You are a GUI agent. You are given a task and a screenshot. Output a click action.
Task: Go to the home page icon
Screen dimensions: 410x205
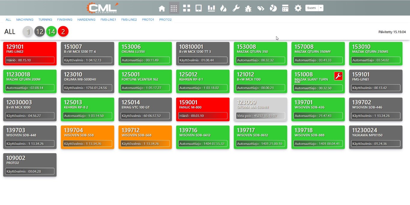coord(162,8)
